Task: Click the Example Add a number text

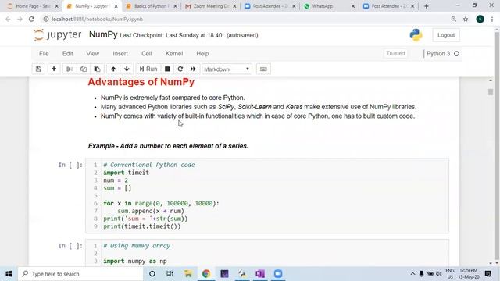Action: tap(168, 146)
